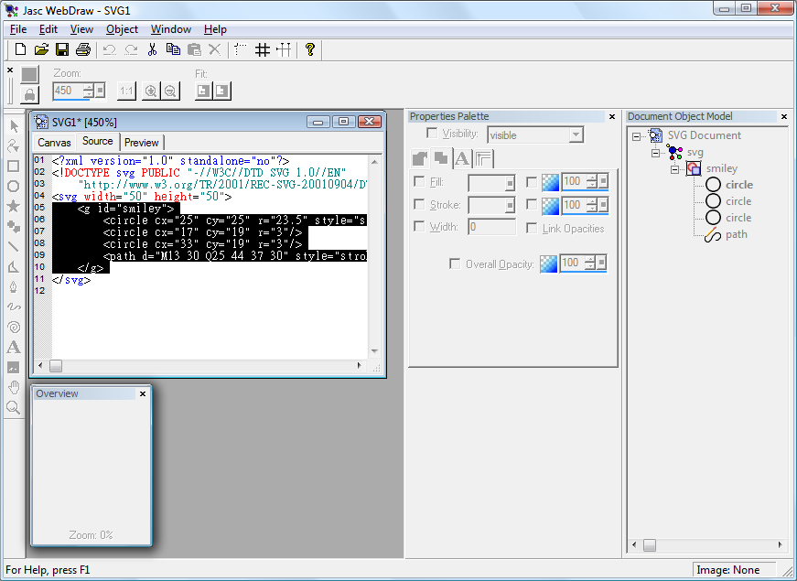Screen dimensions: 797x581
Task: Tick the Stroke checkbox
Action: pyautogui.click(x=419, y=204)
